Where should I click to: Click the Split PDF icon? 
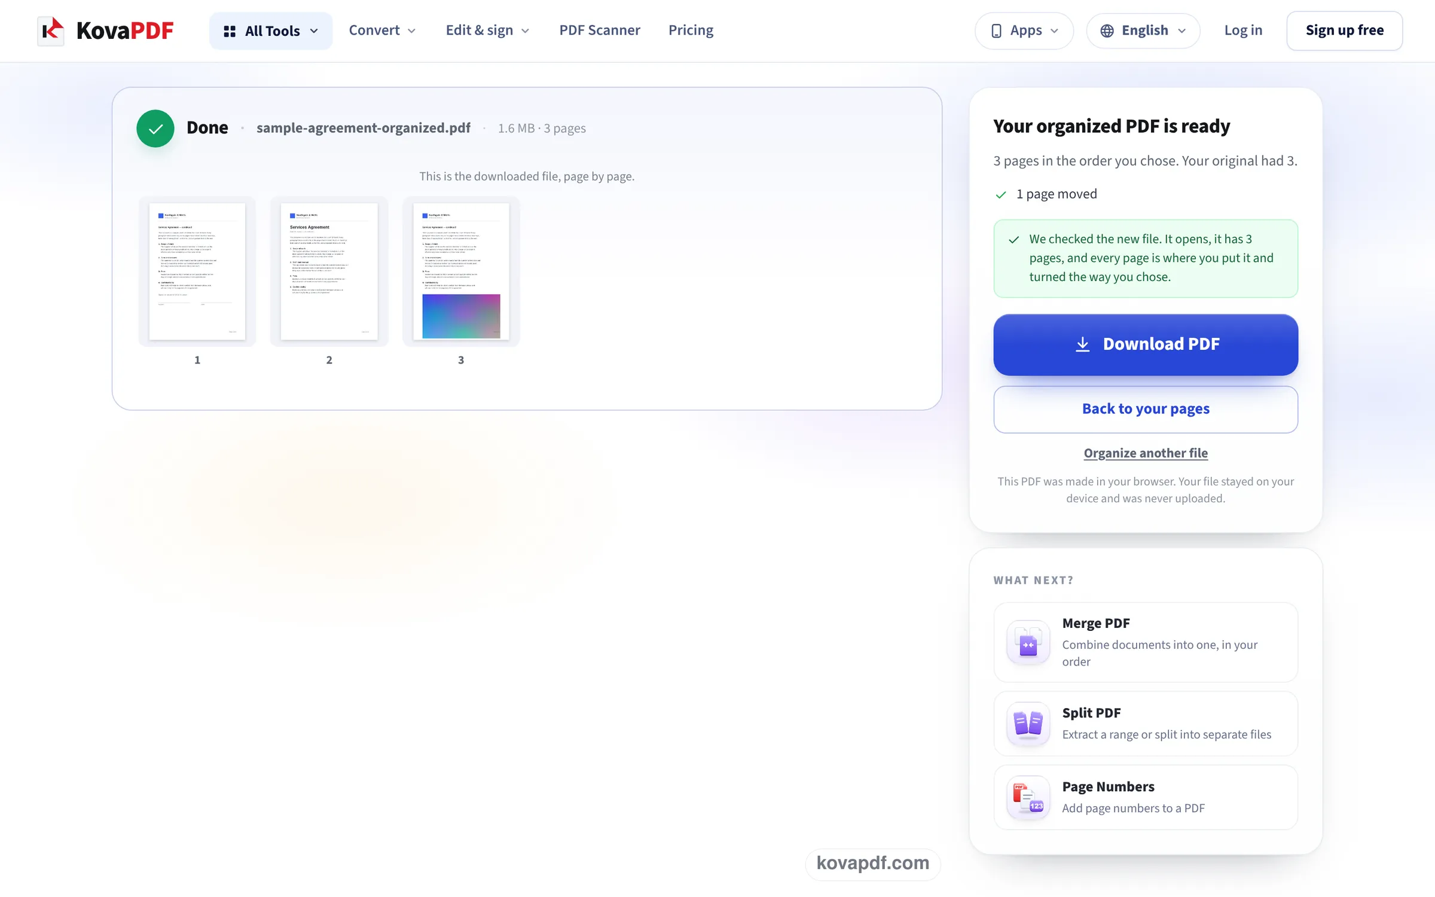[1028, 724]
